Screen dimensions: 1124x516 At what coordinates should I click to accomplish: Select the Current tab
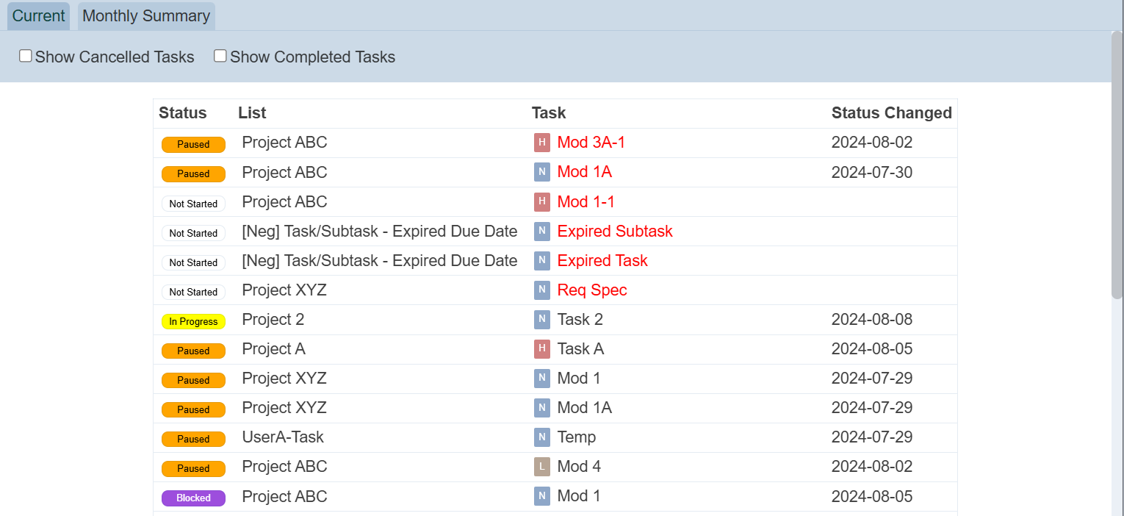[38, 16]
